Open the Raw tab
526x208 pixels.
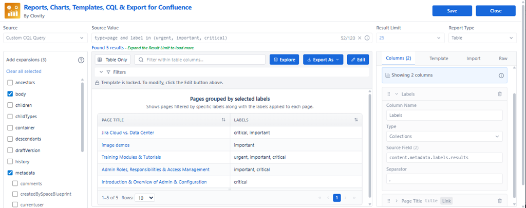(x=503, y=59)
